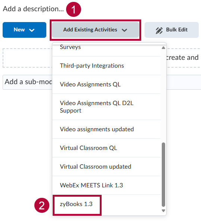Choose Virtual Classroom updated option
Viewport: 201px width, 221px height.
(x=106, y=167)
